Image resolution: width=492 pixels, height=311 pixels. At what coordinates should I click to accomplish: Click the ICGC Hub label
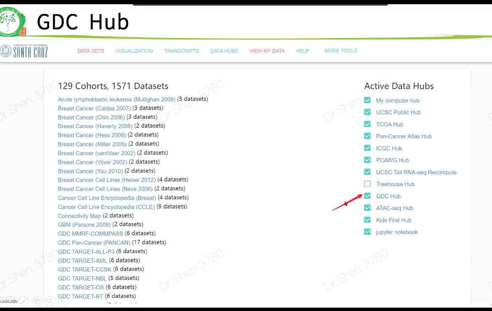[x=389, y=148]
